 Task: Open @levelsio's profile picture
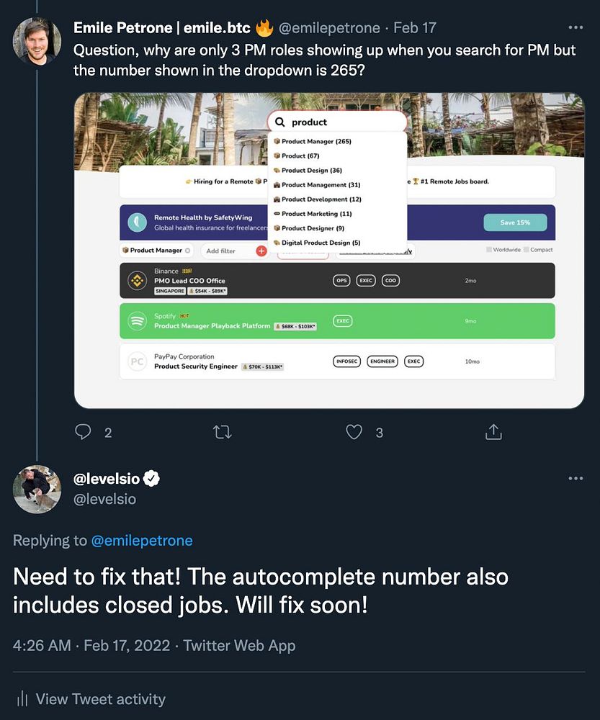point(37,489)
